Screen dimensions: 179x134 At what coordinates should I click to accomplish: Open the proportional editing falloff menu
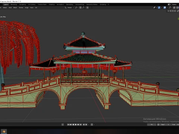click(x=91, y=7)
